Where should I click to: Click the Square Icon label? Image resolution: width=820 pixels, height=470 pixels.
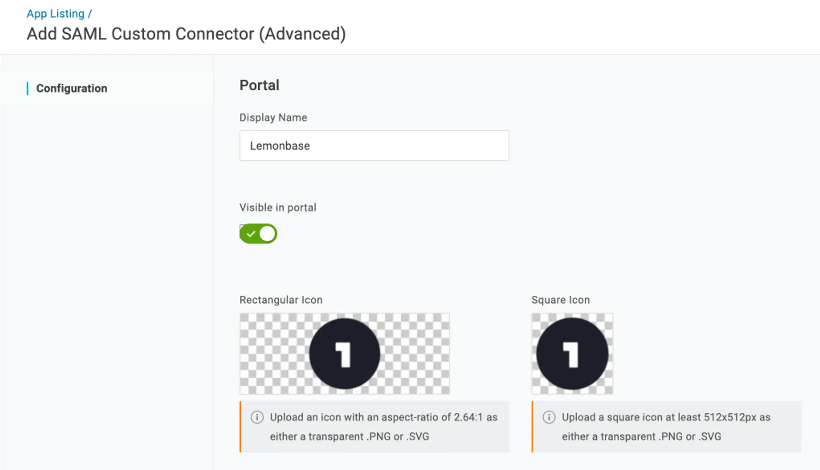point(561,300)
